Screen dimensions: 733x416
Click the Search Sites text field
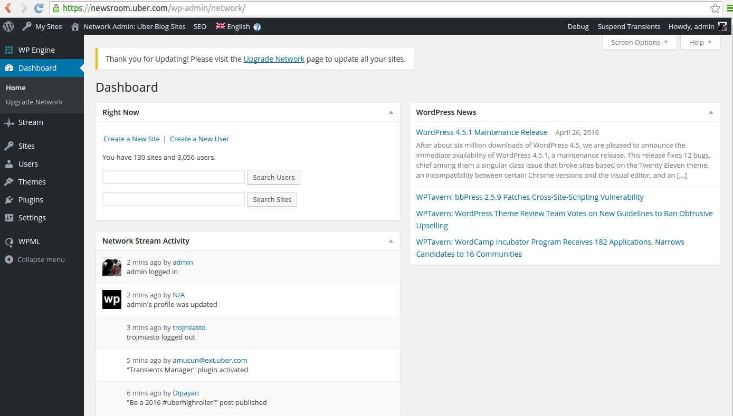tap(174, 199)
